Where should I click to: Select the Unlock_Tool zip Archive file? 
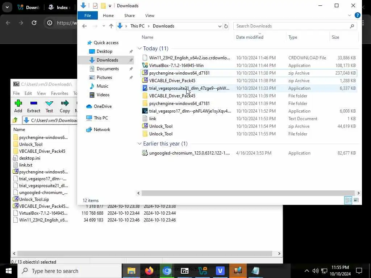(249, 126)
